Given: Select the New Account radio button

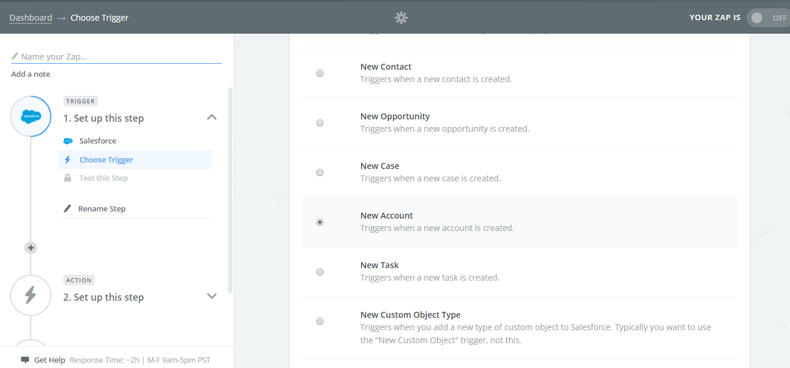Looking at the screenshot, I should tap(320, 222).
